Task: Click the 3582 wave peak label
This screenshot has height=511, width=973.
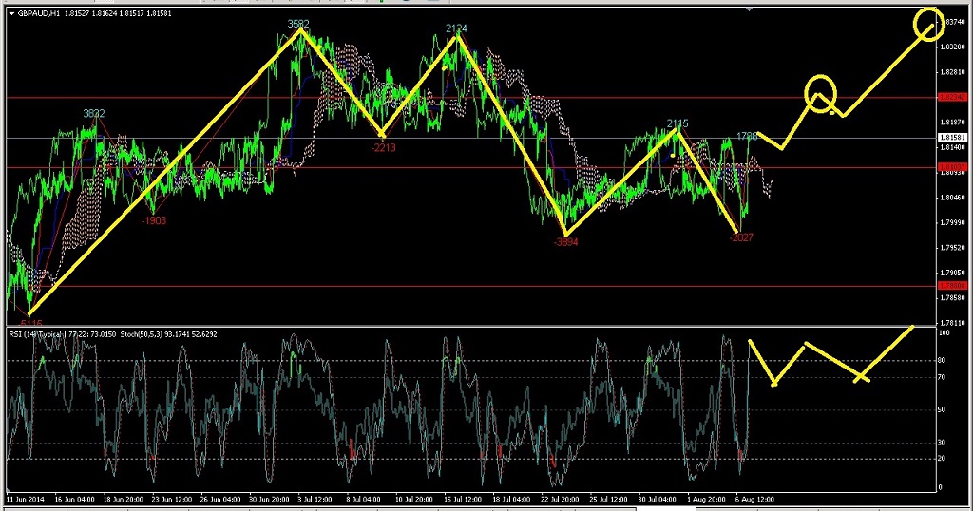Action: click(x=299, y=23)
